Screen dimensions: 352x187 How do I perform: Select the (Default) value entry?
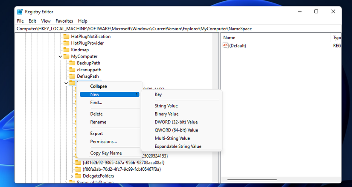(x=238, y=46)
